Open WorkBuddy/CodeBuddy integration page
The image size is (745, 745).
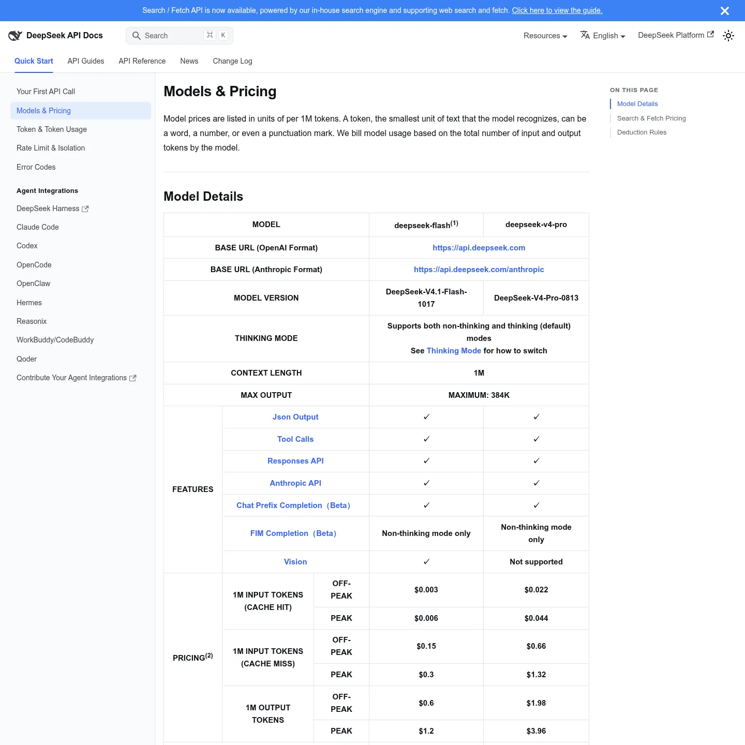coord(81,340)
